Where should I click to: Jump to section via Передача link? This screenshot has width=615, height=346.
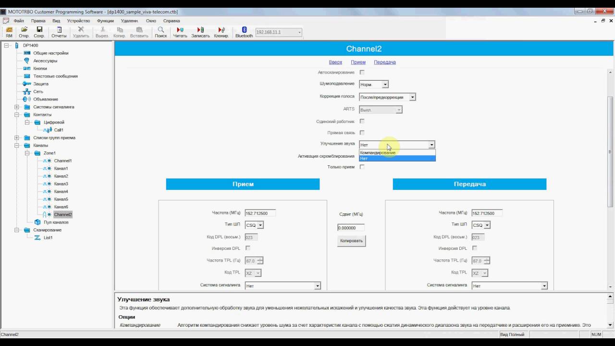[385, 62]
